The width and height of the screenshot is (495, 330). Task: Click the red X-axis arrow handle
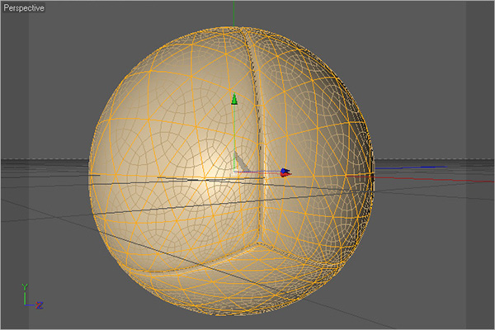click(285, 174)
